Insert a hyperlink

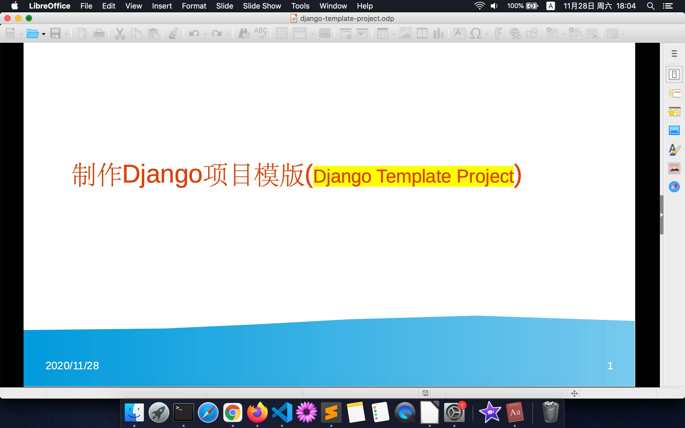[515, 33]
